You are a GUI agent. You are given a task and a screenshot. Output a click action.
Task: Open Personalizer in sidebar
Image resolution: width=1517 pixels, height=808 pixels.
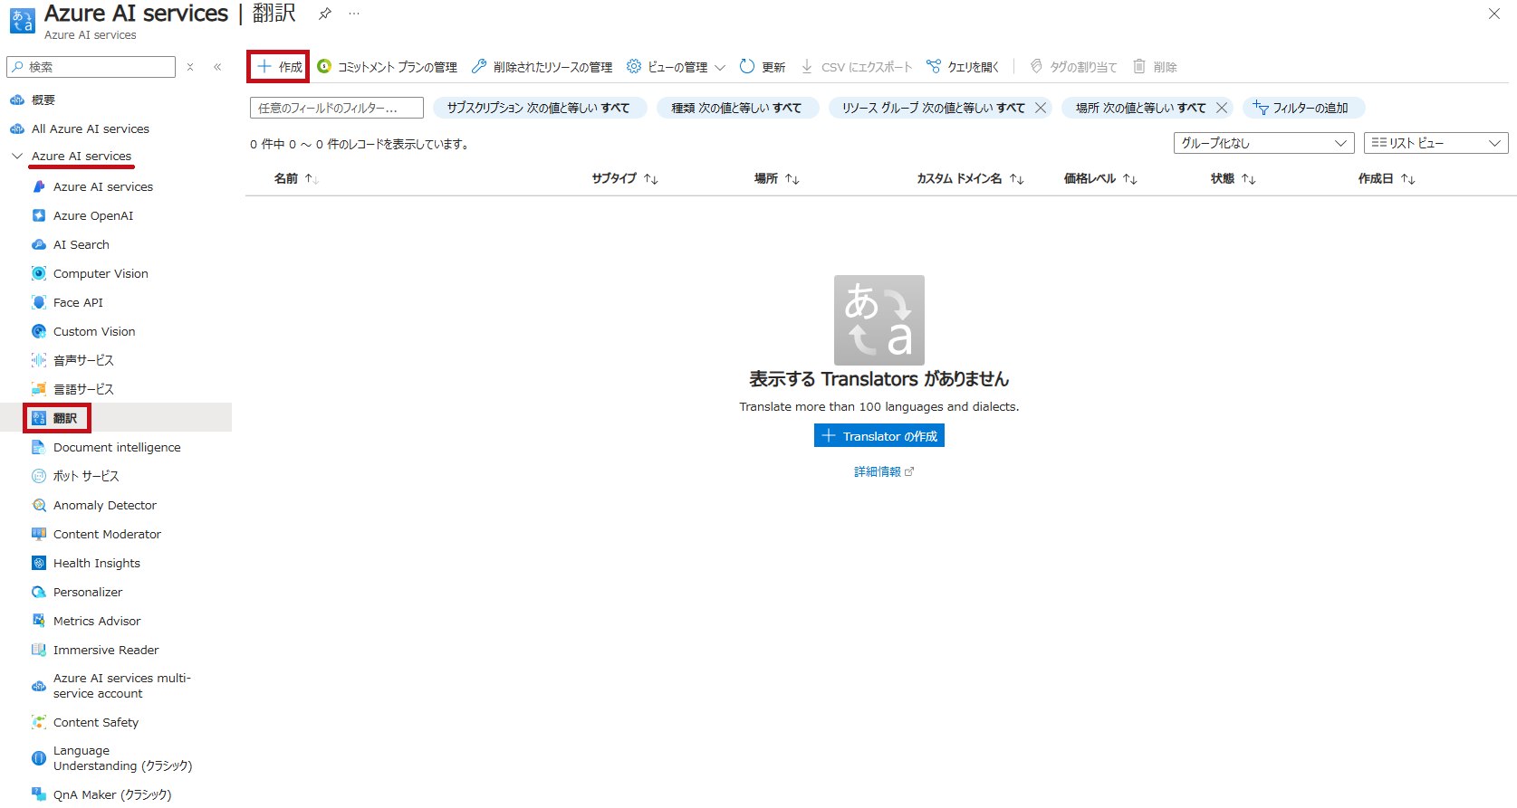tap(87, 592)
